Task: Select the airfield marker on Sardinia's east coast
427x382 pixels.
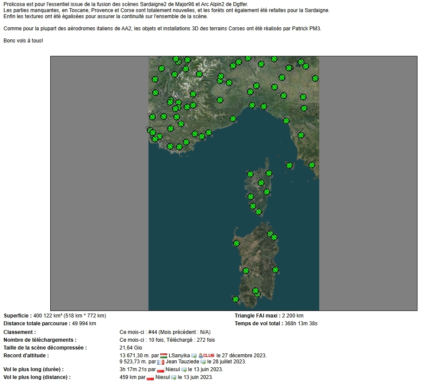Action: coord(275,270)
